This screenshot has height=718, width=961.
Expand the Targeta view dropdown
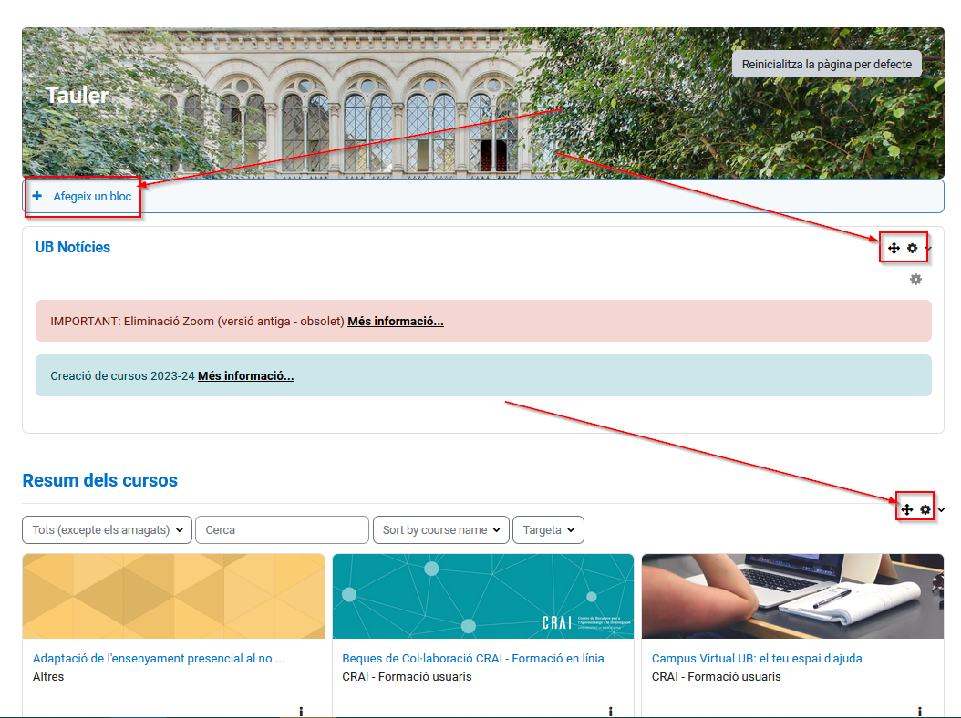tap(548, 529)
